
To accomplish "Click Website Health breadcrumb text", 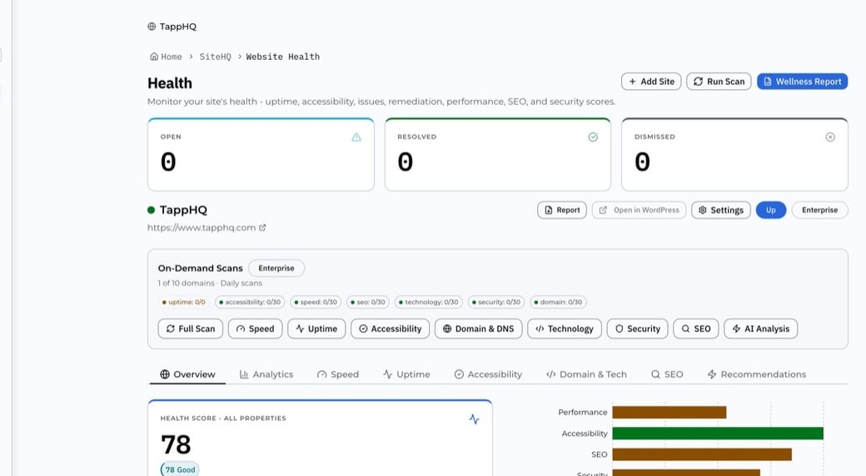I will (283, 57).
